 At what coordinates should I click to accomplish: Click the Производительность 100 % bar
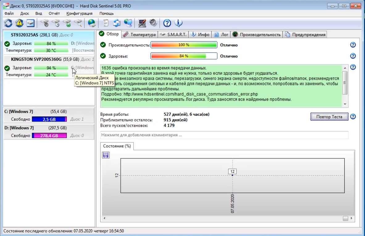pos(184,45)
